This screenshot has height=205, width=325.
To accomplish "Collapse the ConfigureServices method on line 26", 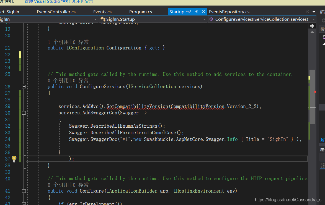I will (24, 86).
